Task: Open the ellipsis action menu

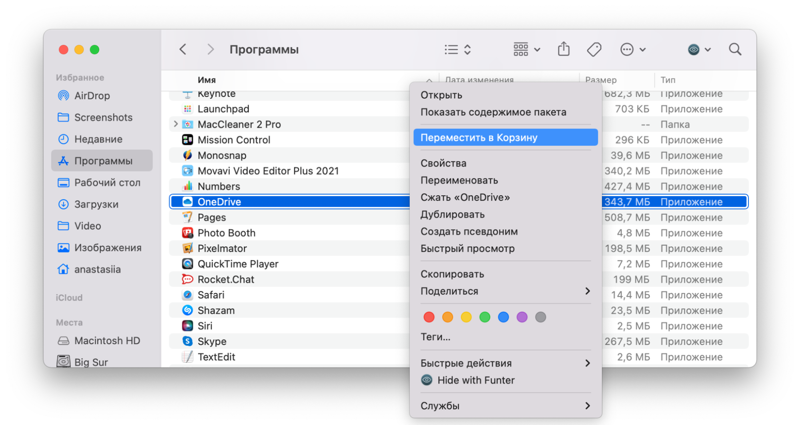Action: click(x=633, y=50)
